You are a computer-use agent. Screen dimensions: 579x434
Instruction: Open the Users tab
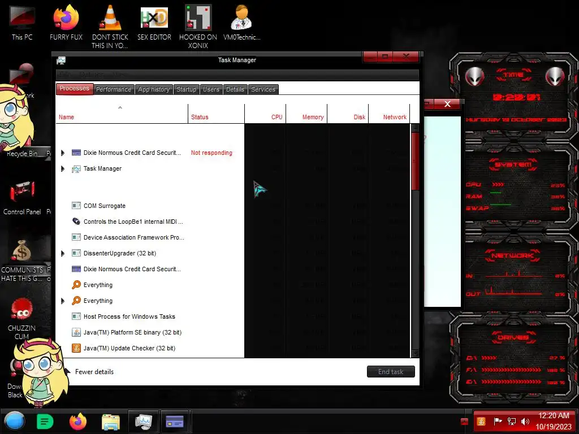click(x=211, y=89)
